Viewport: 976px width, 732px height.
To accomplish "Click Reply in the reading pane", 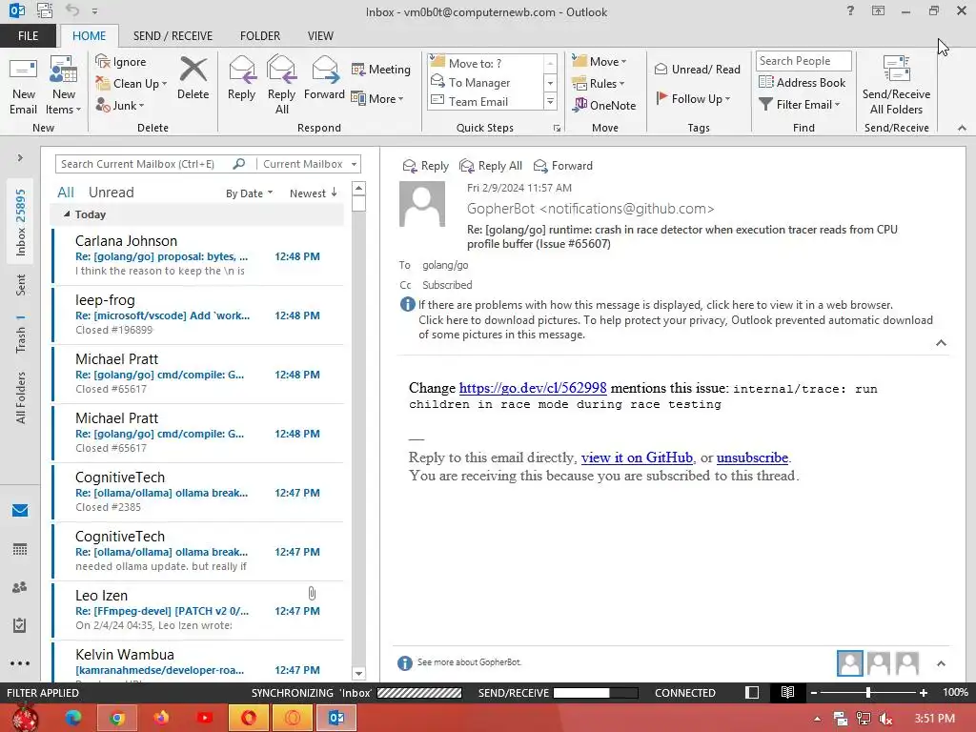I will tap(426, 166).
